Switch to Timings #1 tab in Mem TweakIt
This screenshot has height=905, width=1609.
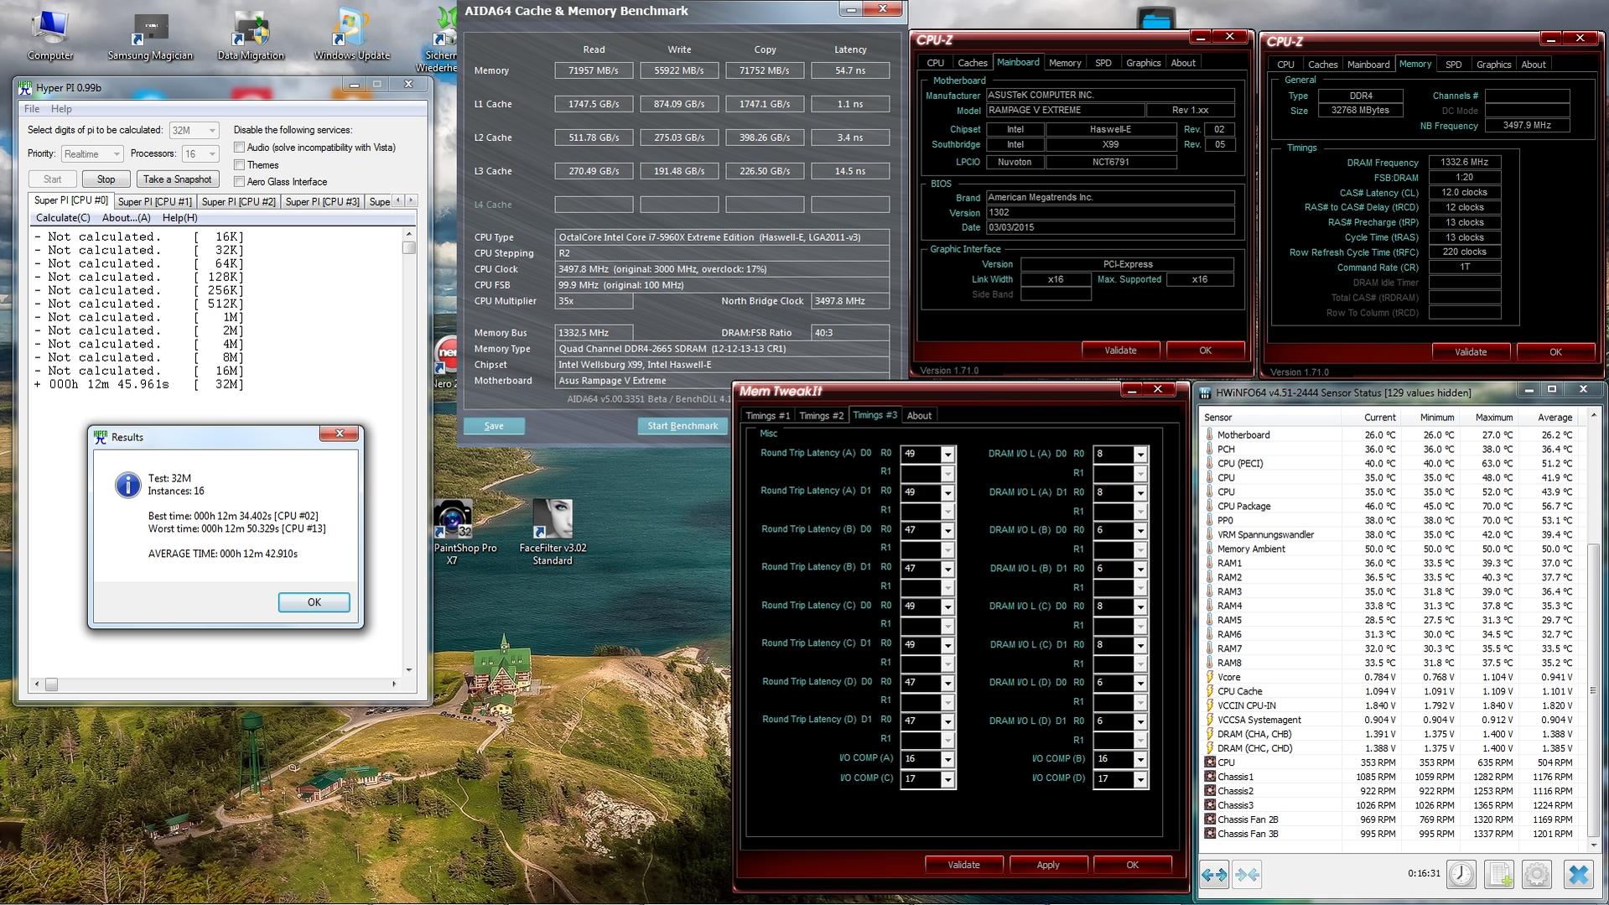tap(767, 416)
